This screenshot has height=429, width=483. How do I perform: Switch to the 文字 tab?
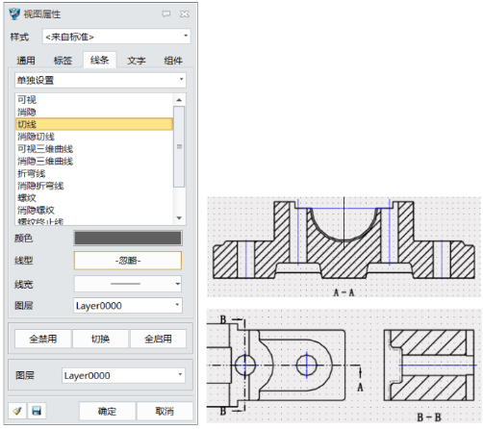137,61
